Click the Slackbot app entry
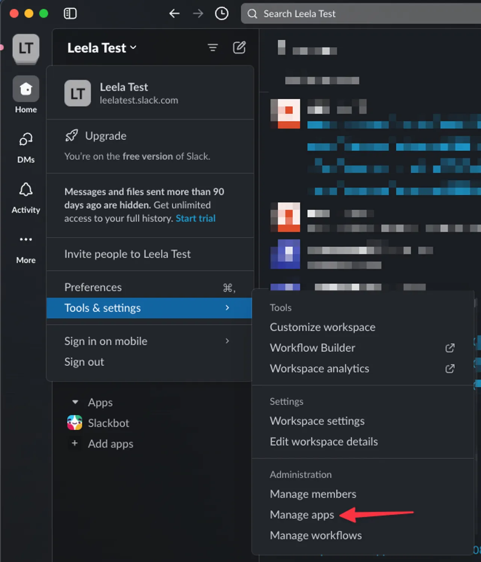 98,423
